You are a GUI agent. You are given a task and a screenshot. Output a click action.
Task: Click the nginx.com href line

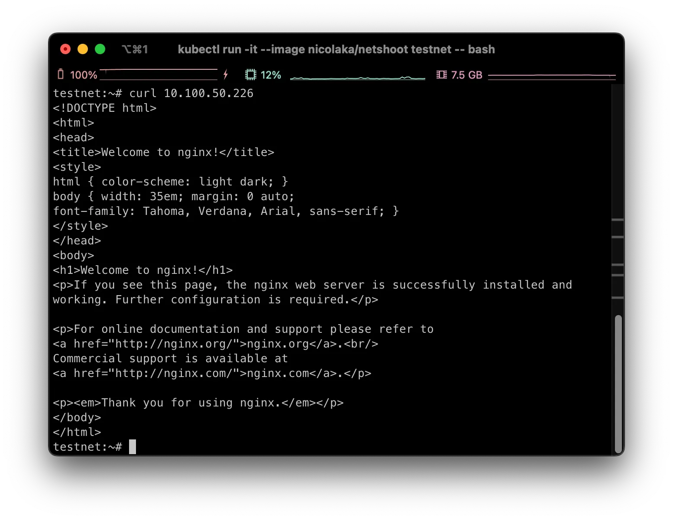(x=212, y=373)
